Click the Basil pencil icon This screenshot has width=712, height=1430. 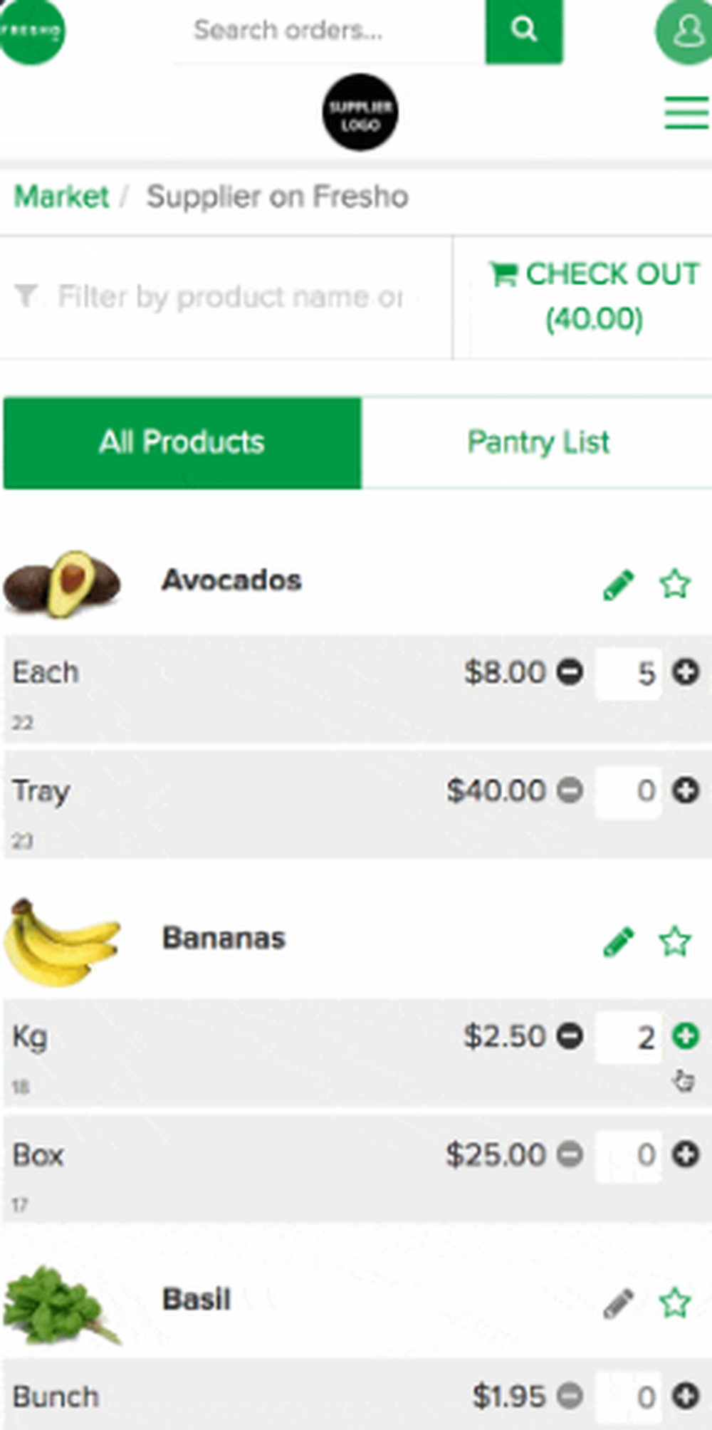coord(618,1303)
